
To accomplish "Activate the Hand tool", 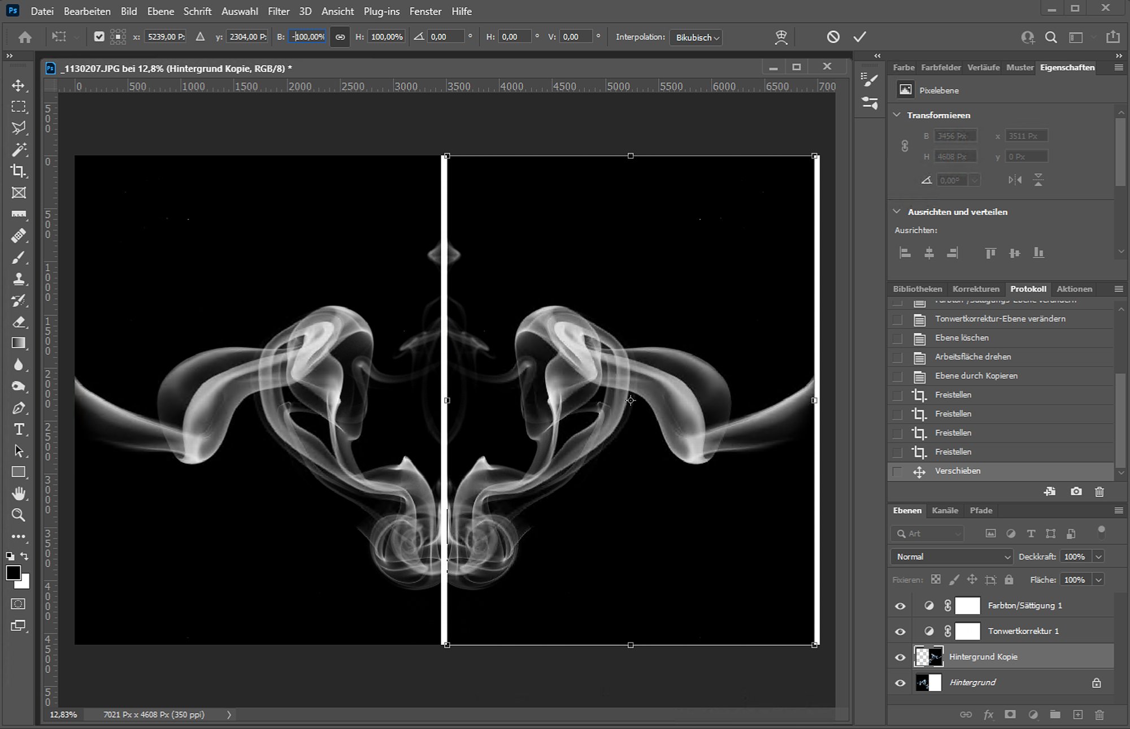I will [x=19, y=494].
